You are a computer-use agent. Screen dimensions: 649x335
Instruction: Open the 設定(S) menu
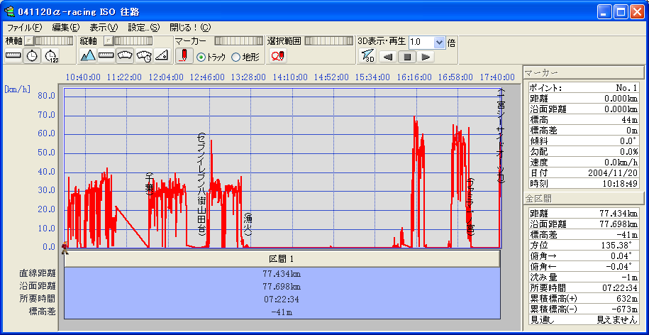click(144, 27)
